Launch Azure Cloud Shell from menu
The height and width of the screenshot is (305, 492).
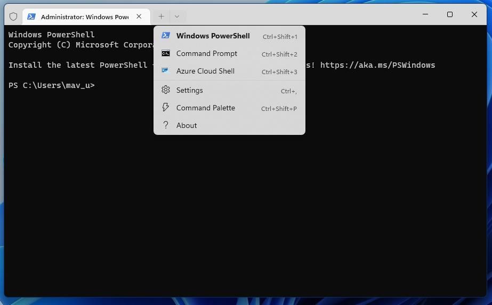tap(229, 71)
